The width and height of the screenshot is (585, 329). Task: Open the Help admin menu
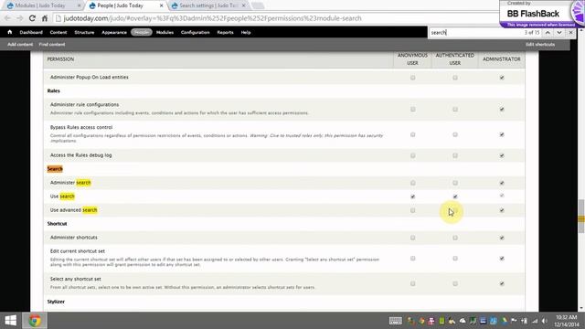[x=246, y=33]
